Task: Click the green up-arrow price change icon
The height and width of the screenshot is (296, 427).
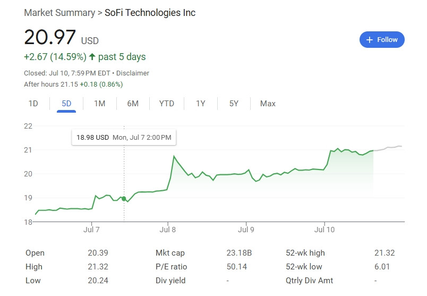Action: pyautogui.click(x=92, y=57)
